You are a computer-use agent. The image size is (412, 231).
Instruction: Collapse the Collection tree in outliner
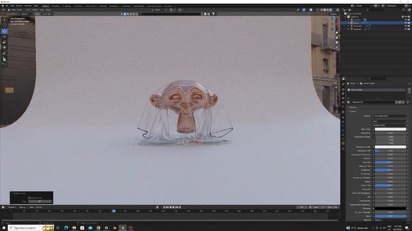[x=346, y=17]
